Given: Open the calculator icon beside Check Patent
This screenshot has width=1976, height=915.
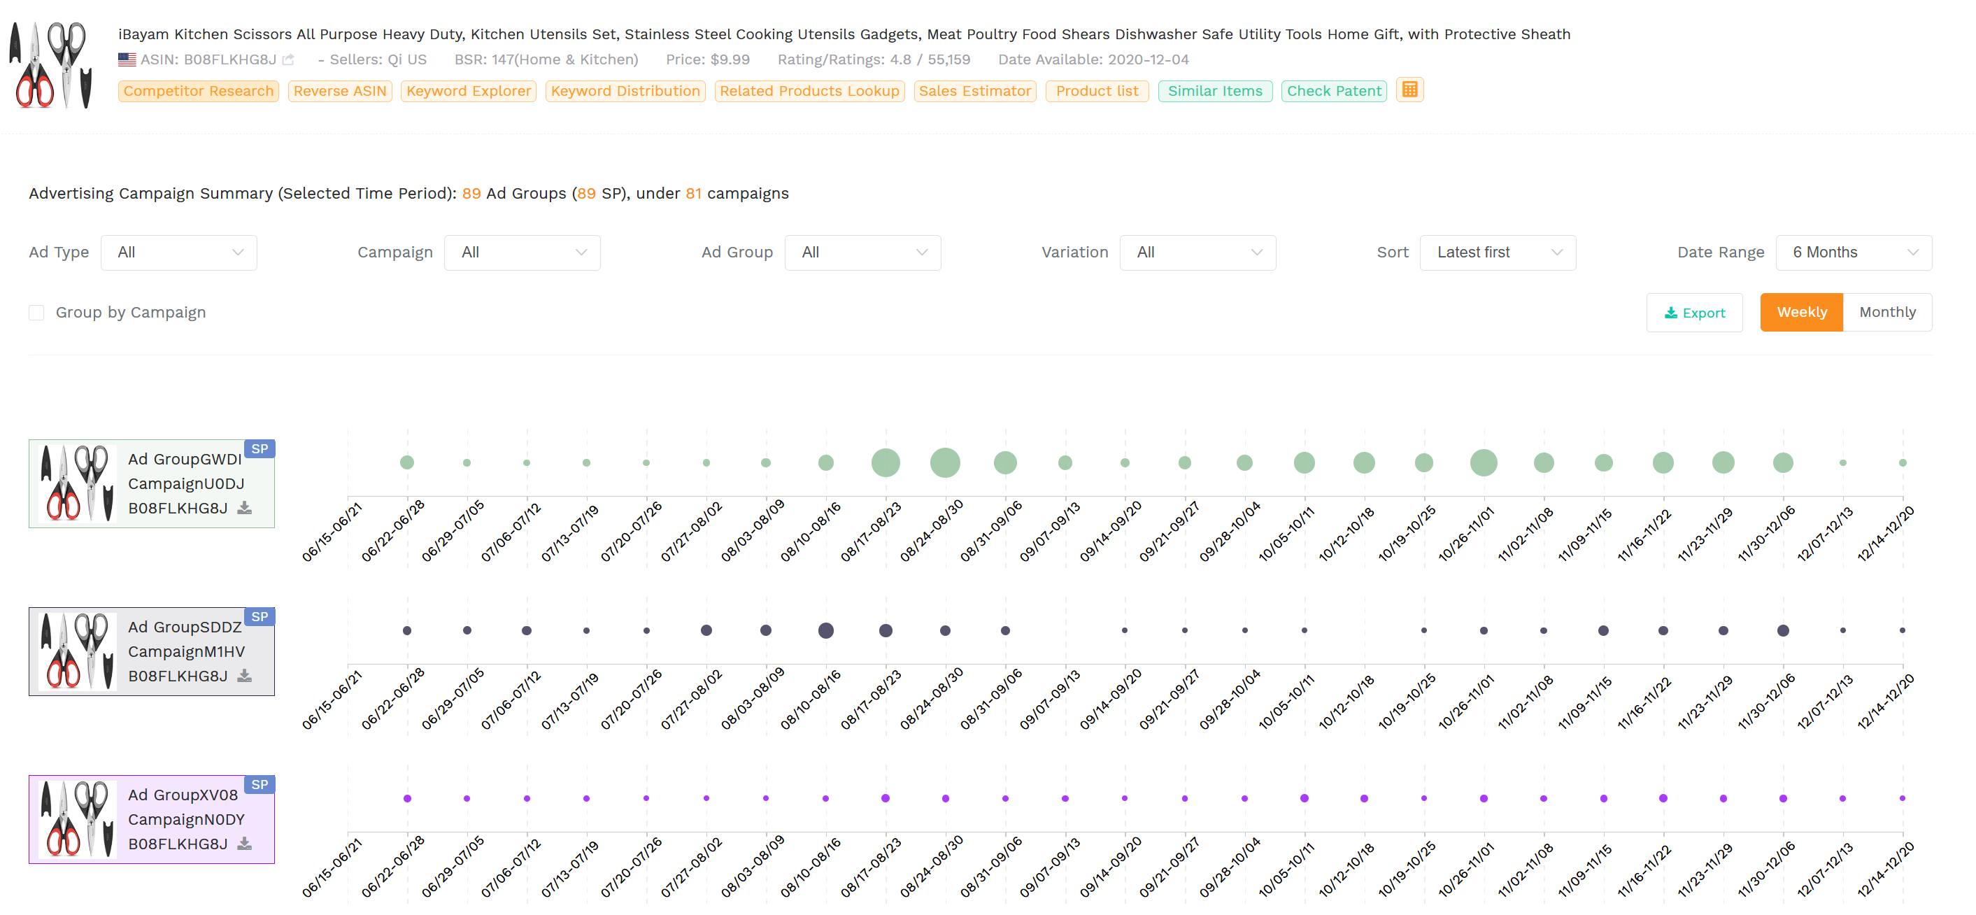Looking at the screenshot, I should point(1410,90).
